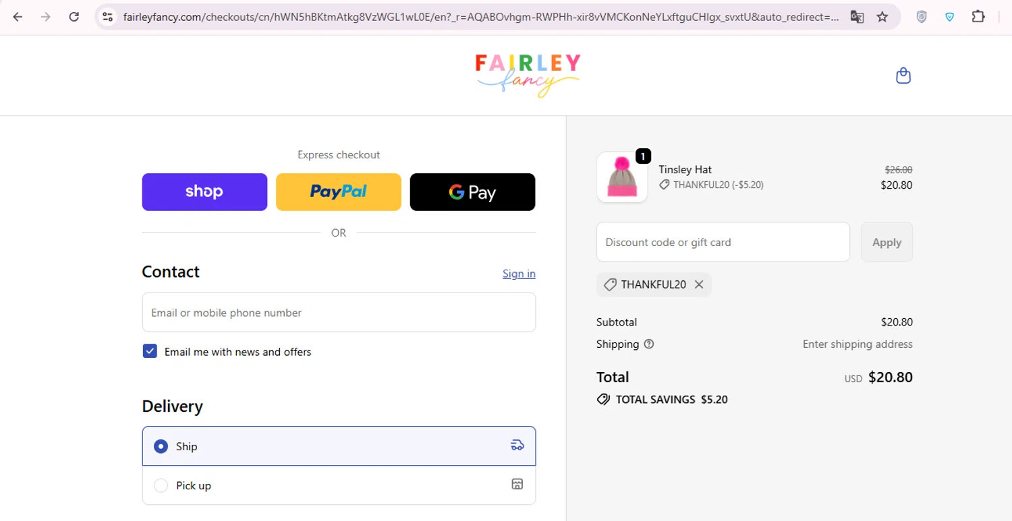Click the TOTAL SAVINGS $5.20 text

tap(672, 399)
